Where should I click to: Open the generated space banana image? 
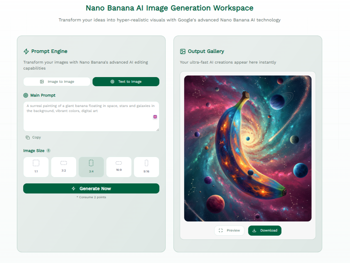point(248,148)
